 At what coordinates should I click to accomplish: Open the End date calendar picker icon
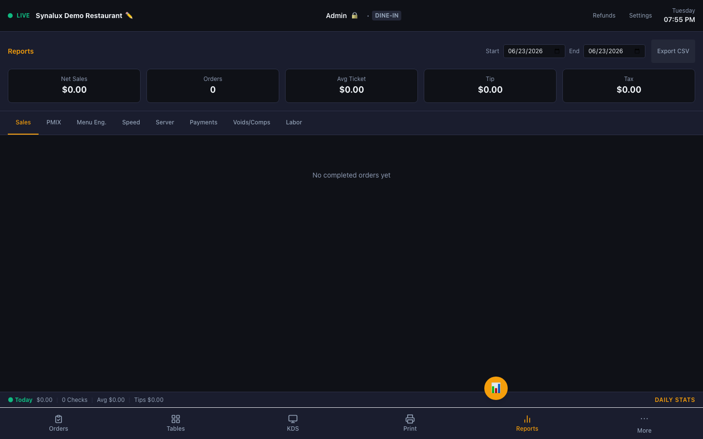pos(637,51)
